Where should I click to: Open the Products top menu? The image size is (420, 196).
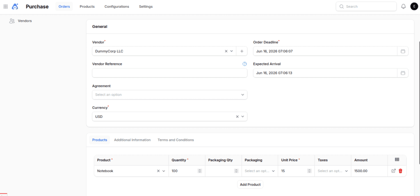pos(87,7)
